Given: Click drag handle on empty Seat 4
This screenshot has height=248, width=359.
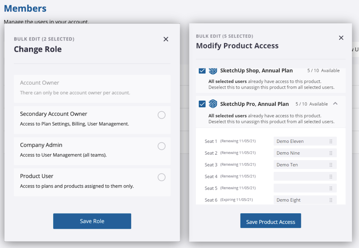Looking at the screenshot, I should [x=331, y=176].
